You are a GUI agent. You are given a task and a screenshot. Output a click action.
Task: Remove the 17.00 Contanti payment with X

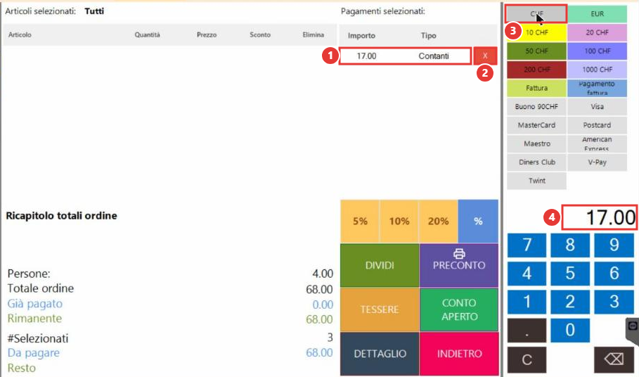tap(485, 56)
